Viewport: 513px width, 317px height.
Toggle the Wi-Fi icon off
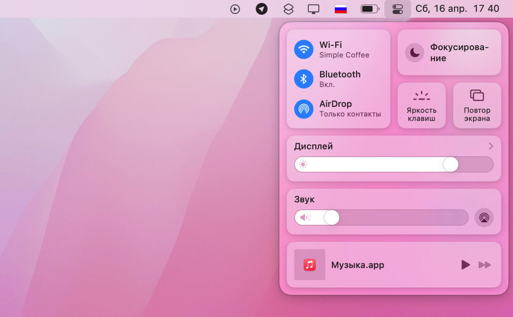pos(304,50)
